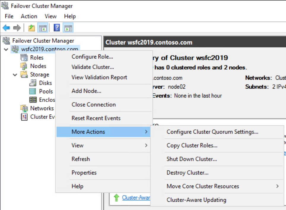Click the 'Cluster wsfc2019.contoso.com' header bar
The height and width of the screenshot is (210, 286).
point(195,42)
